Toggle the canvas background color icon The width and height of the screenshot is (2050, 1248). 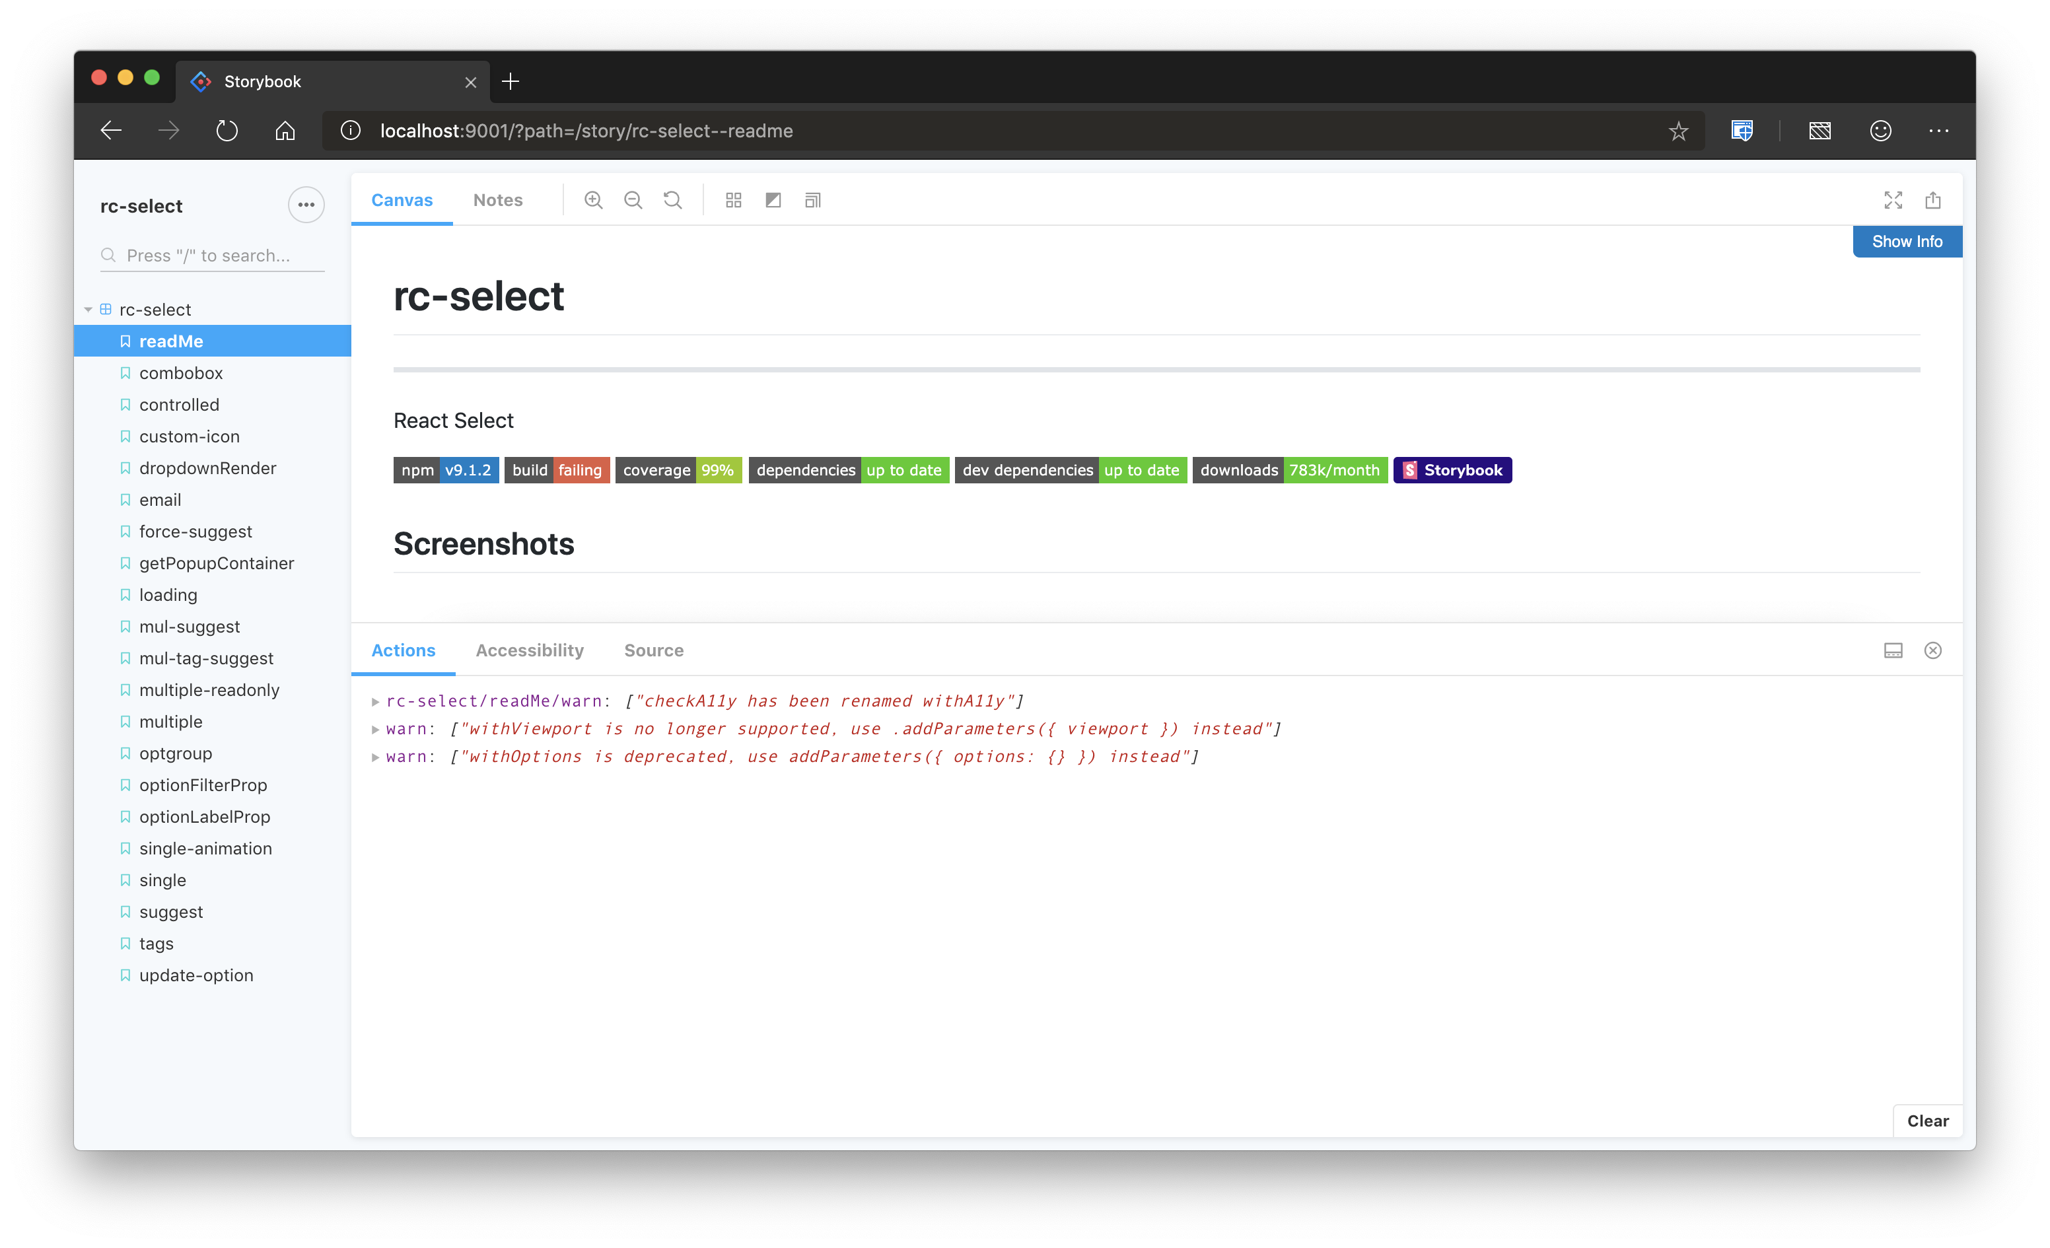point(773,199)
